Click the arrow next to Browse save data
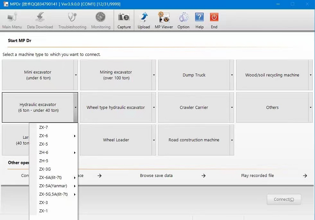 click(203, 176)
